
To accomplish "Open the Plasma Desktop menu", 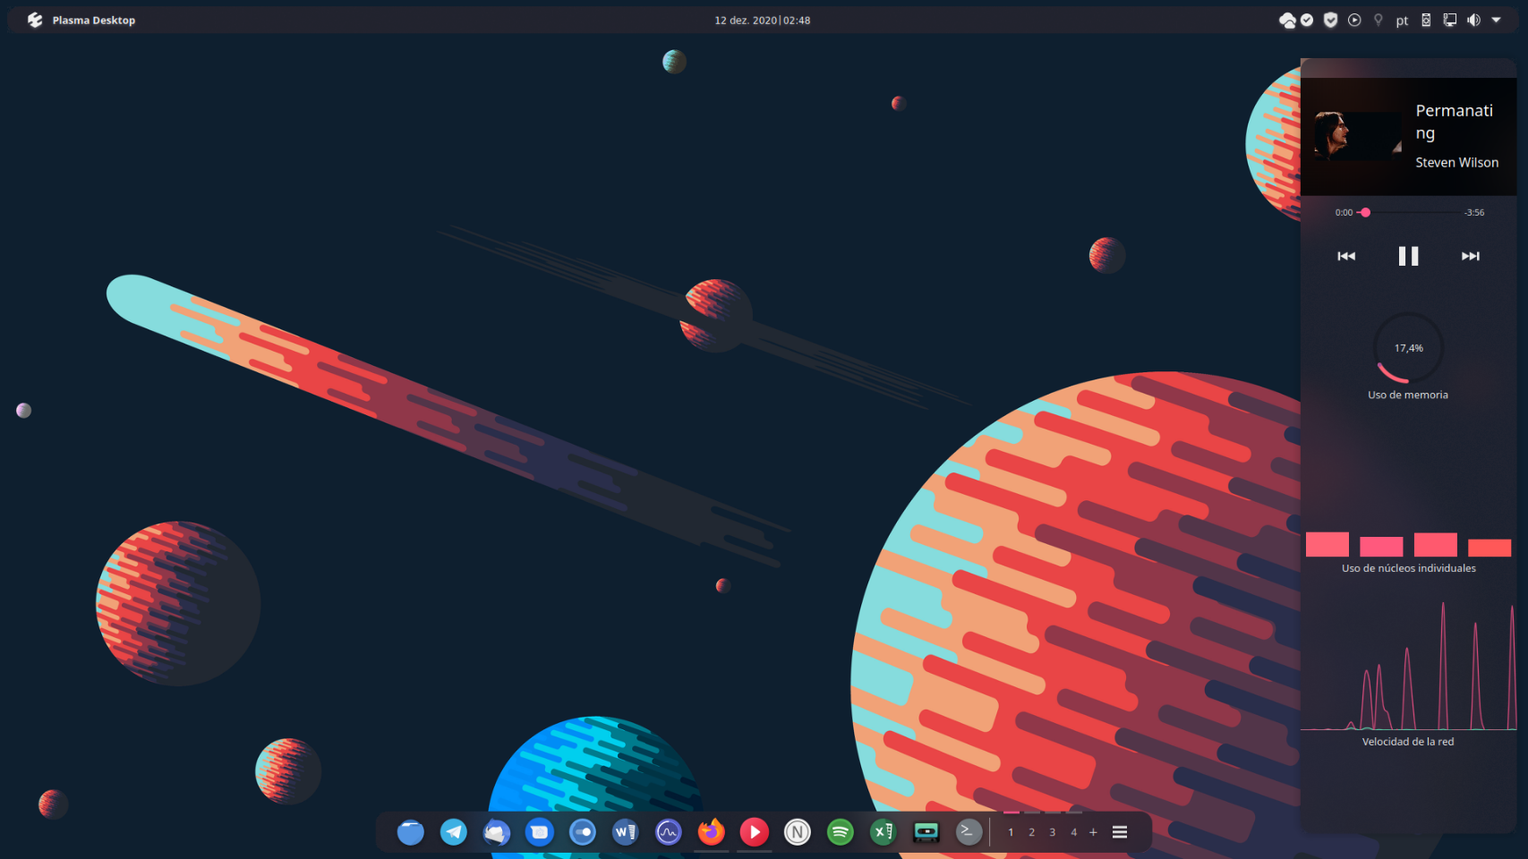I will pyautogui.click(x=81, y=20).
